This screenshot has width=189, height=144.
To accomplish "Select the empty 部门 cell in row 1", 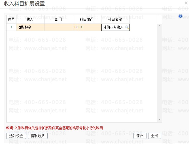I will [x=59, y=27].
